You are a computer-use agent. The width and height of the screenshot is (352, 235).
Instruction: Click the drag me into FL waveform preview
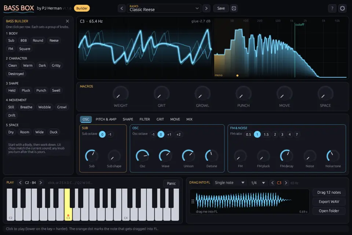[x=249, y=201]
